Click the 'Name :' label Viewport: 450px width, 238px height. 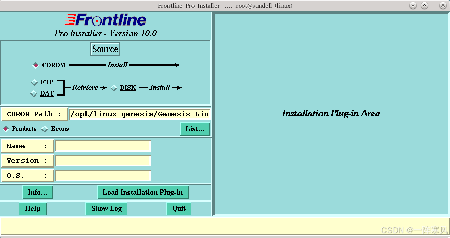click(27, 146)
